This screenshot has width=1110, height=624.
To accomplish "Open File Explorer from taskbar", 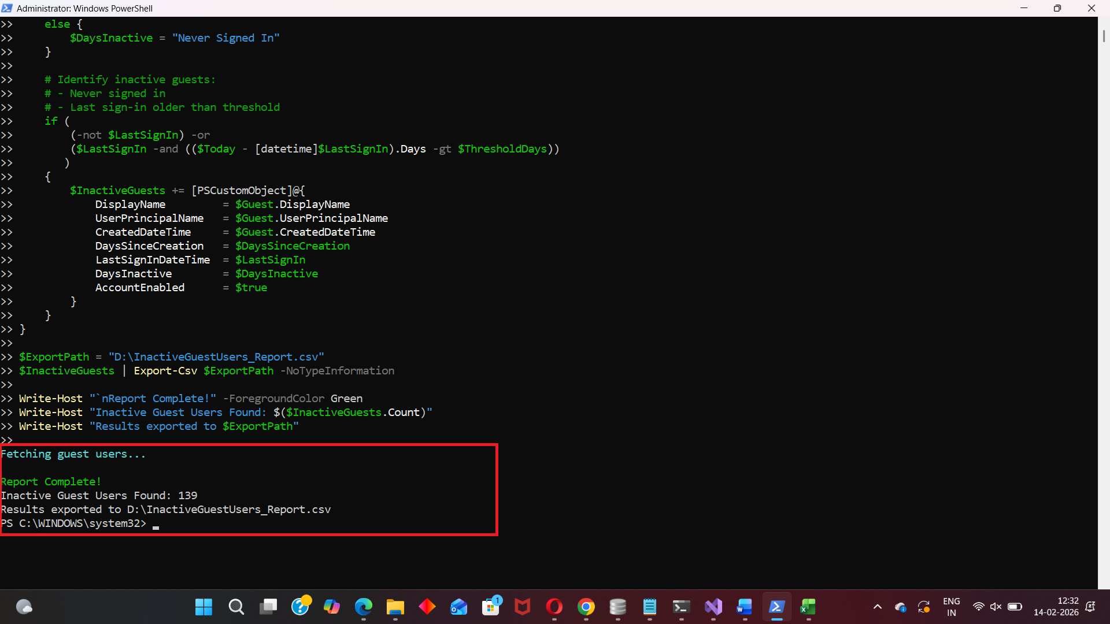I will 395,607.
